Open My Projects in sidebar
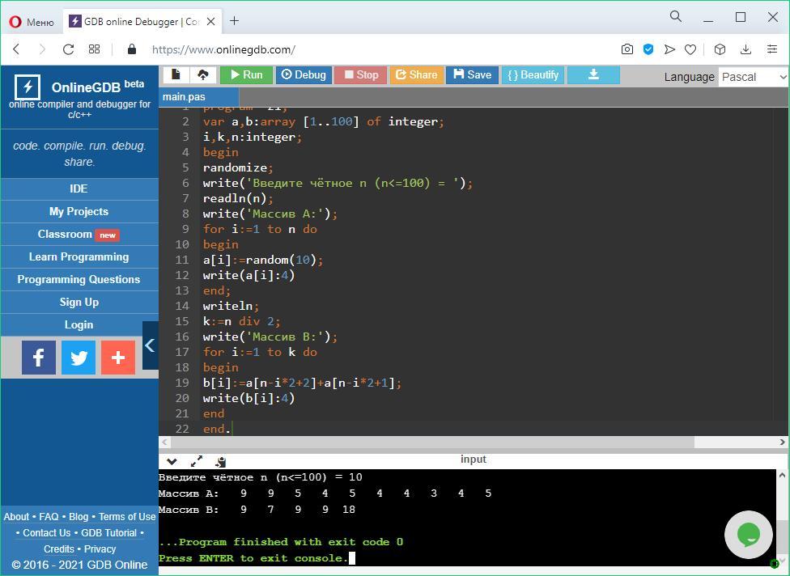Screen dimensions: 790x576 79,211
